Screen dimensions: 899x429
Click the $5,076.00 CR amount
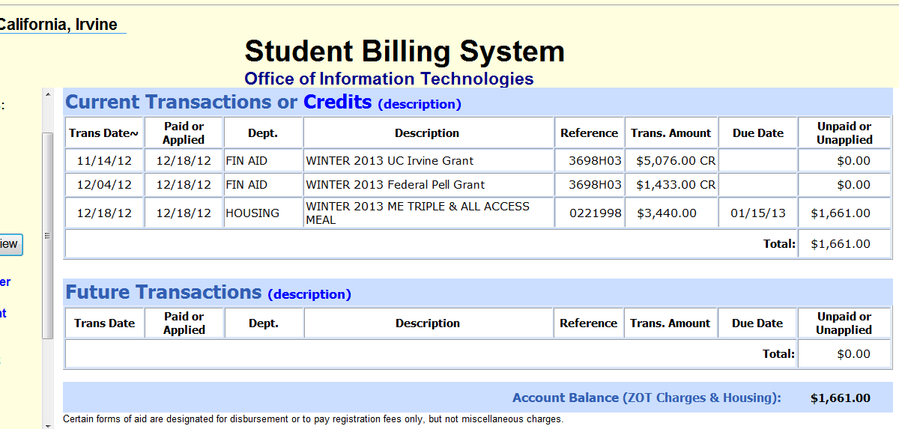(676, 161)
